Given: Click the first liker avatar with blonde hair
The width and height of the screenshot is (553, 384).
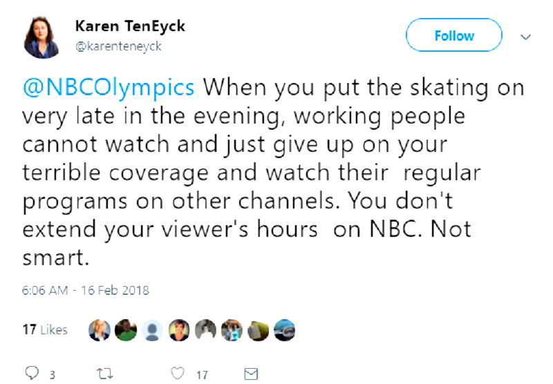Looking at the screenshot, I should (99, 329).
